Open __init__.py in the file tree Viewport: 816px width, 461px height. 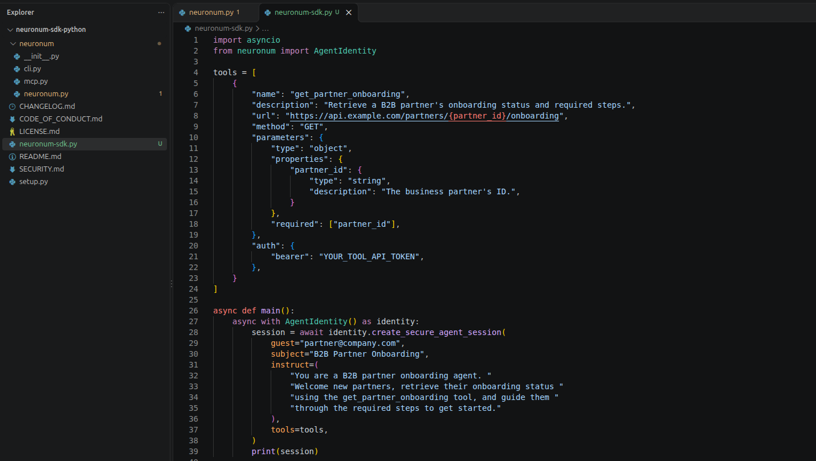click(x=42, y=56)
